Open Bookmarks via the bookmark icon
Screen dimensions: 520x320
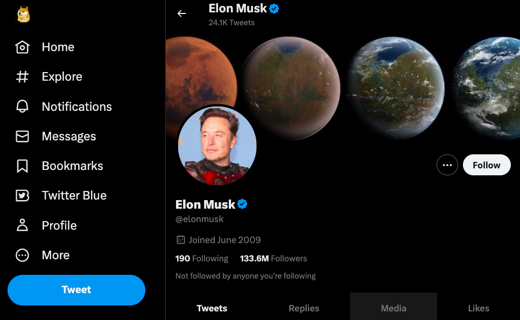click(23, 166)
